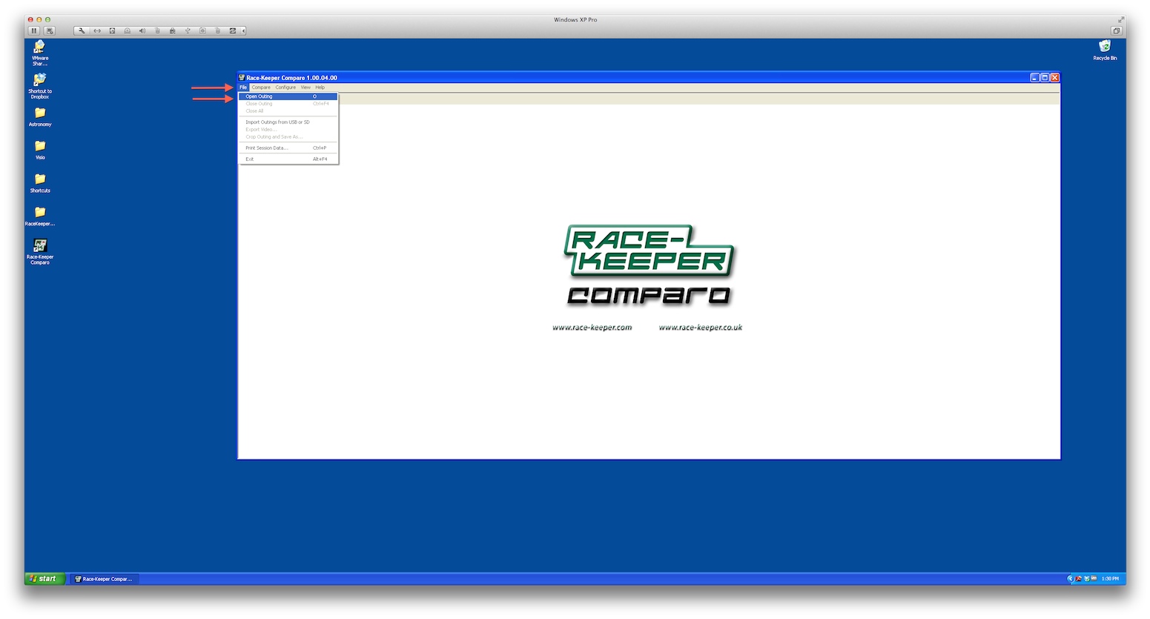Click the USB device toolbar icon
Image resolution: width=1150 pixels, height=619 pixels.
[x=188, y=30]
